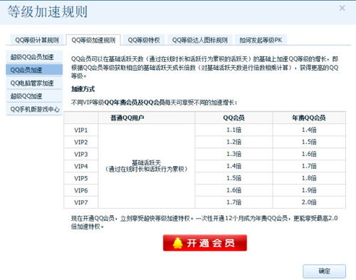
Task: Click the 1.9倍 cell in VIP6 row
Action: point(309,190)
